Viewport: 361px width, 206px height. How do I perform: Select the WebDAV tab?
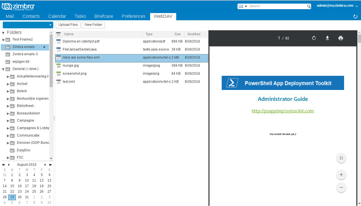coord(163,16)
